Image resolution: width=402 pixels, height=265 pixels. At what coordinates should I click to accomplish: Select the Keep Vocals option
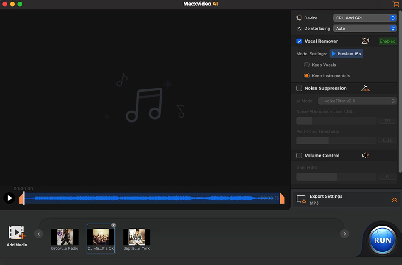(x=307, y=65)
